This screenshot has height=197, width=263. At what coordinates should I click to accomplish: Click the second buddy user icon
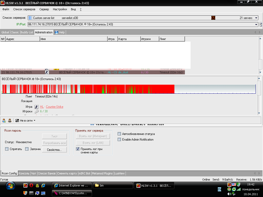tap(10, 121)
